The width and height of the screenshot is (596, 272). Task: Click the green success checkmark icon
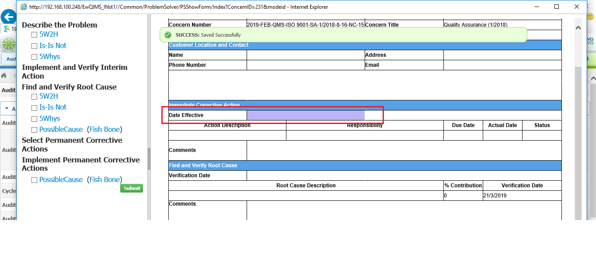pos(167,35)
